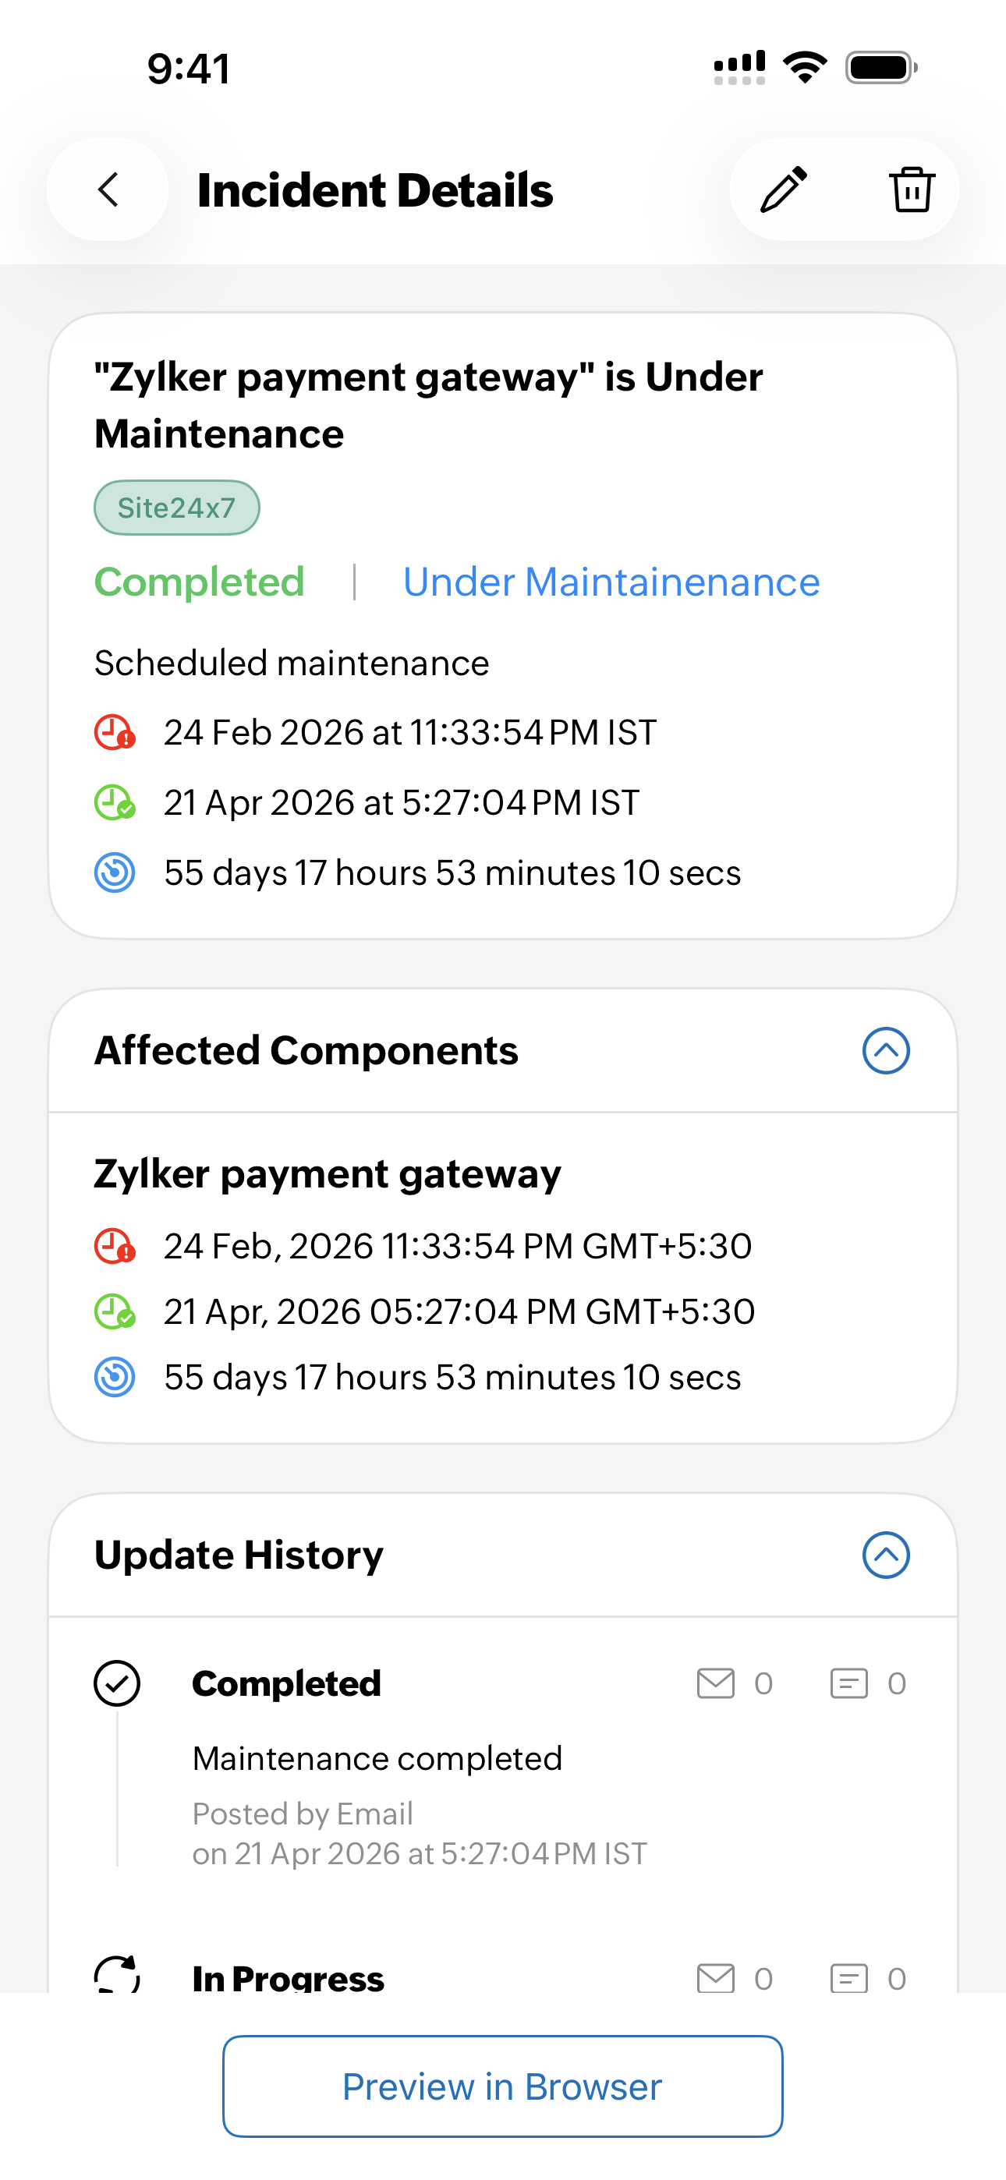
Task: Tap the message count icon for Completed update
Action: pos(848,1683)
